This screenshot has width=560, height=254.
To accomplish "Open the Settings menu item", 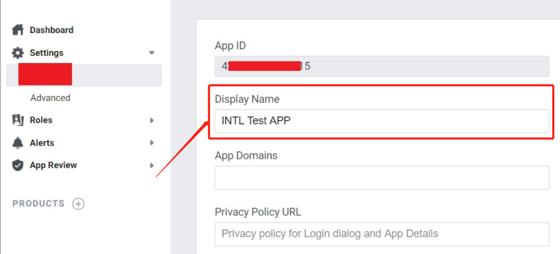I will click(46, 53).
